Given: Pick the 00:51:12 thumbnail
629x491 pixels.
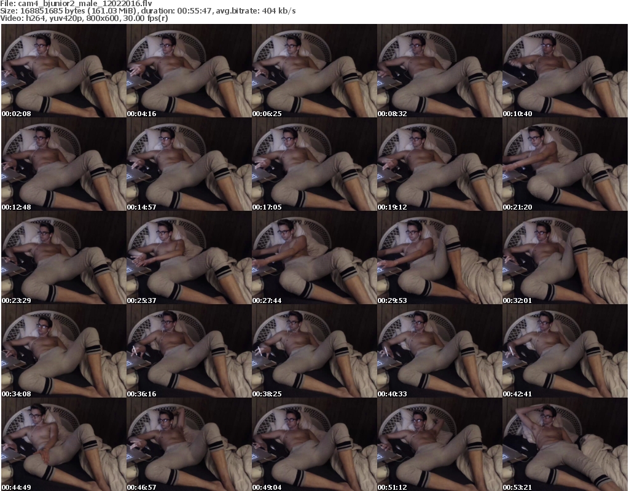Looking at the screenshot, I should [x=439, y=444].
